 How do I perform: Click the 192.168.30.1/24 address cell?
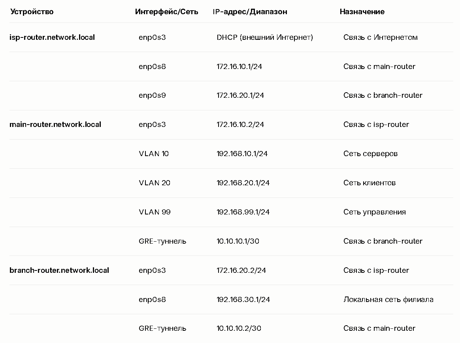[x=243, y=299]
